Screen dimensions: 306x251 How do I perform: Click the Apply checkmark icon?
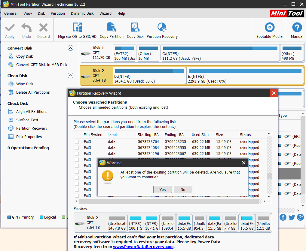point(10,28)
